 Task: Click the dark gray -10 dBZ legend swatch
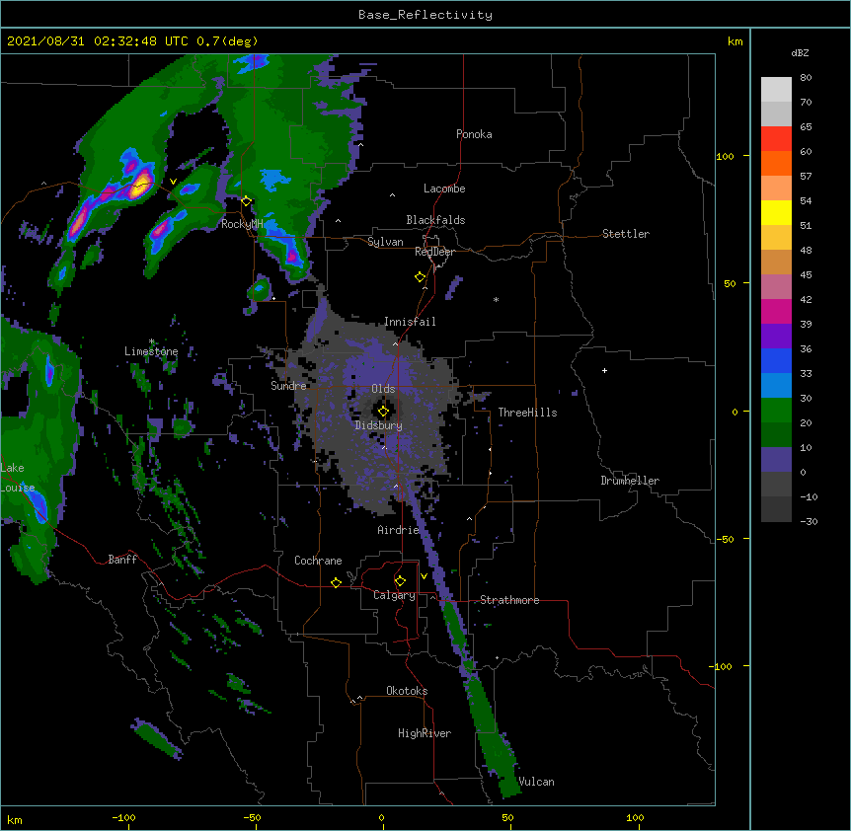[x=776, y=509]
